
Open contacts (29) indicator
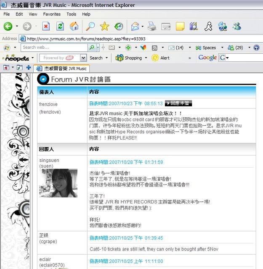coord(235,47)
